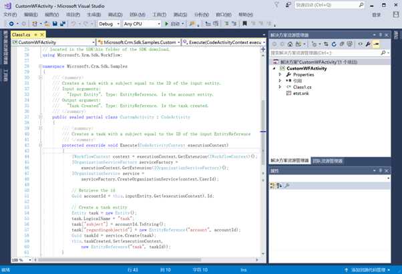Click the Property Pages wrench in Properties panel
Screen dimensions: 402x274
(x=287, y=185)
